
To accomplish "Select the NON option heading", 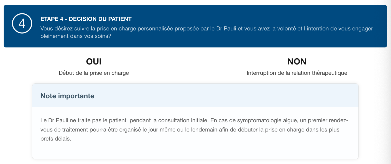I will [x=297, y=62].
